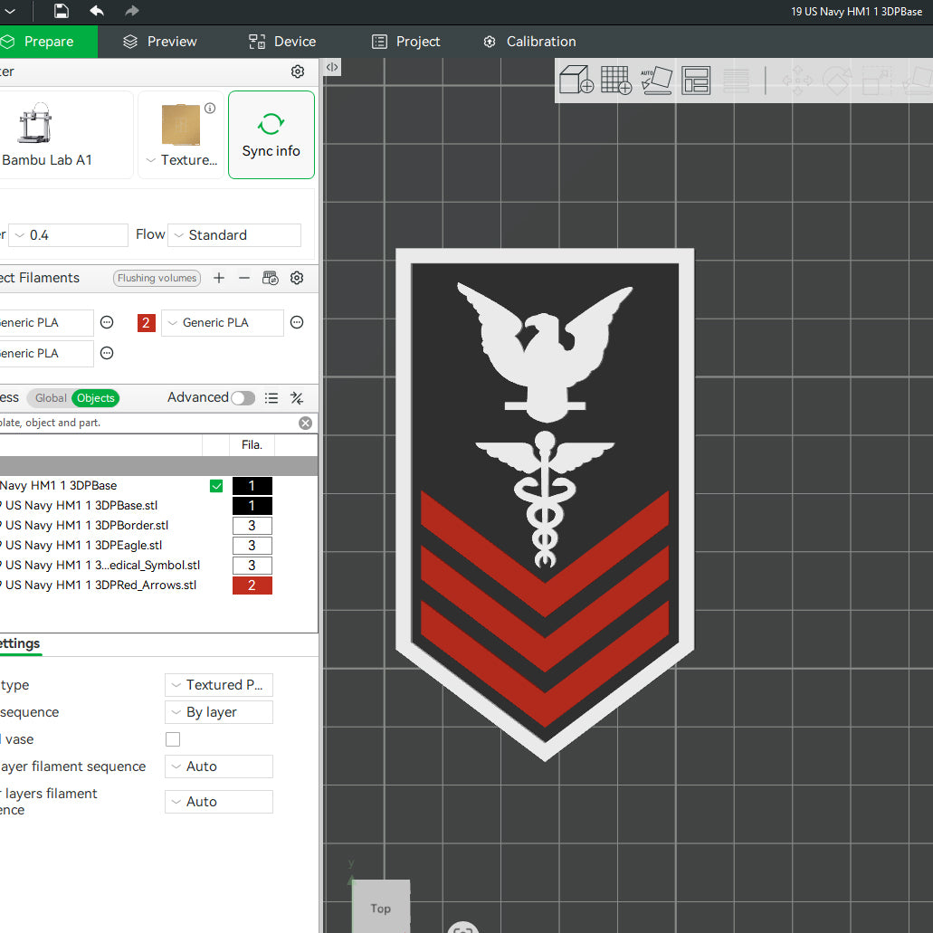
Task: Select the Scale tool in viewport toolbar
Action: point(877,80)
